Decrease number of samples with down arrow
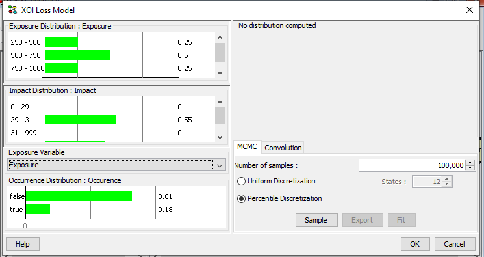484x257 pixels. click(x=470, y=169)
